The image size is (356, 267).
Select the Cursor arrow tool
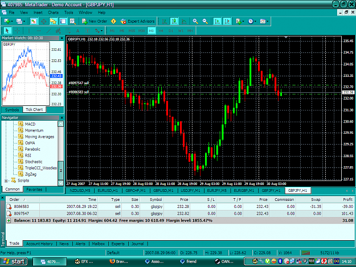[7, 31]
